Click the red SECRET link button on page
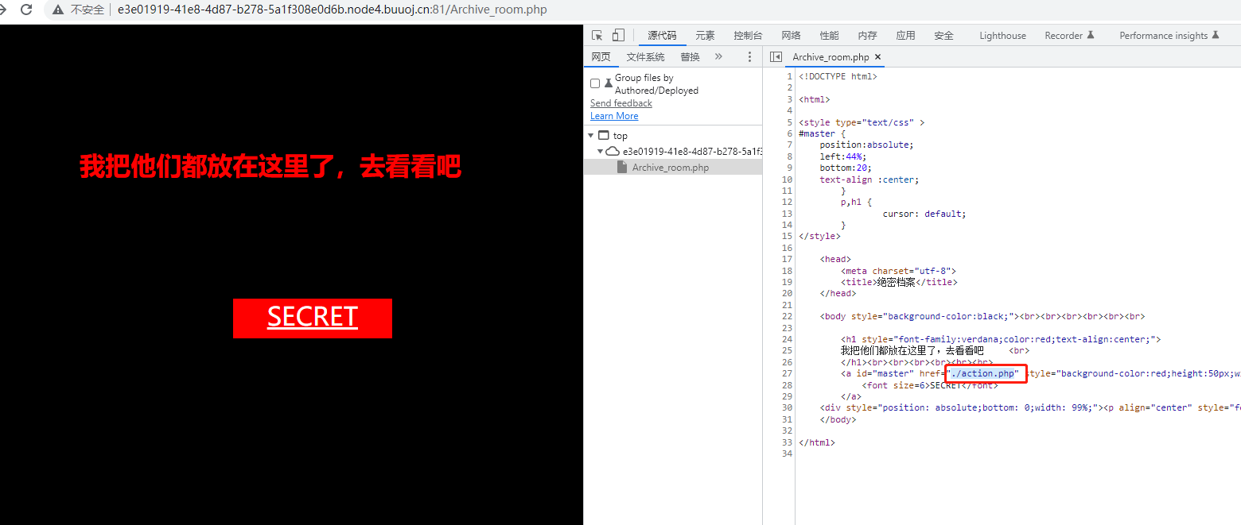The height and width of the screenshot is (525, 1241). coord(313,318)
